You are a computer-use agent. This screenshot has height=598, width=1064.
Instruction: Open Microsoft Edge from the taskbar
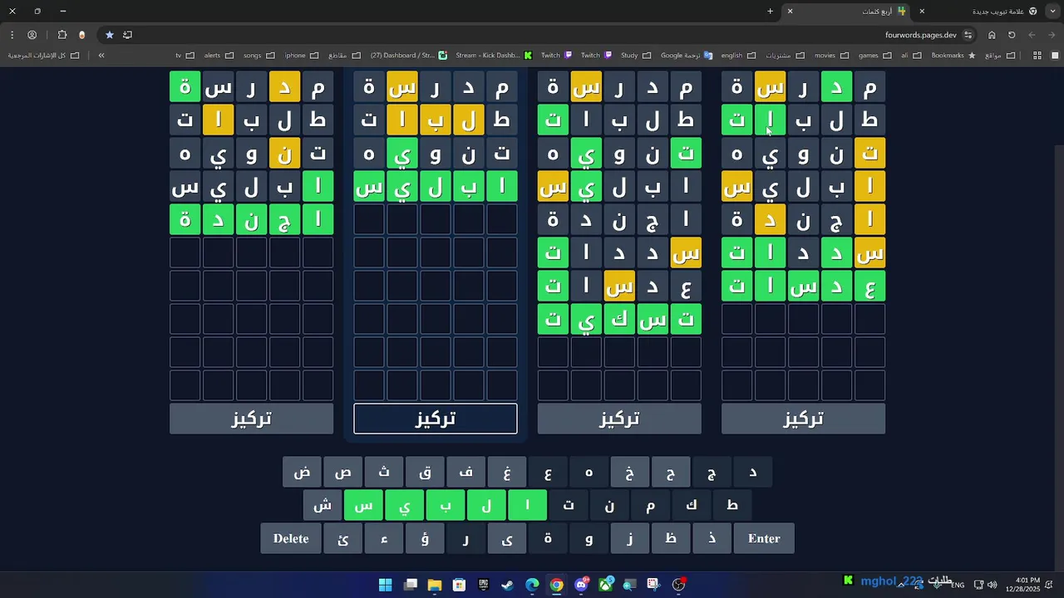[x=532, y=585]
